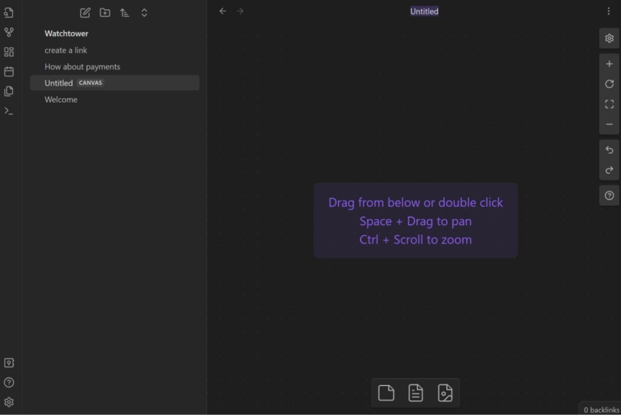The width and height of the screenshot is (621, 415).
Task: Open the command palette icon
Action: (9, 111)
